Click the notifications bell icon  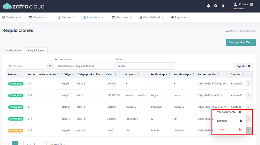[x=209, y=6]
